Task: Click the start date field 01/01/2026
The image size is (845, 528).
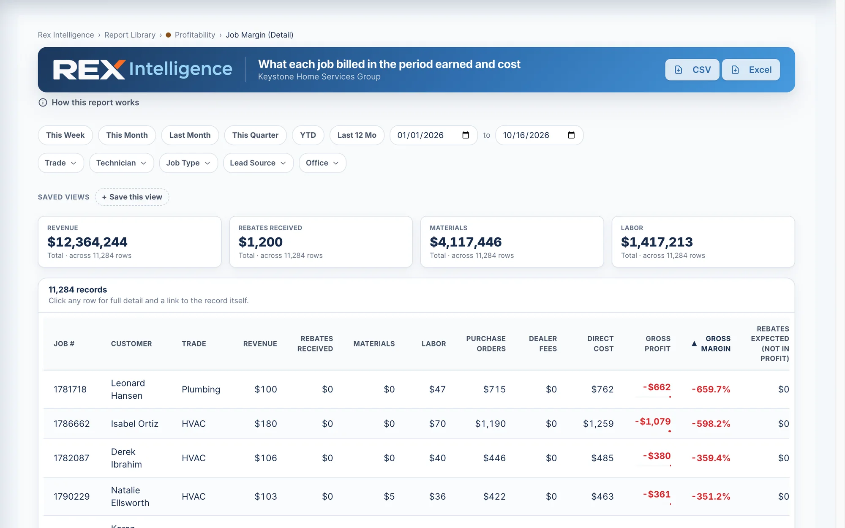Action: pos(433,135)
